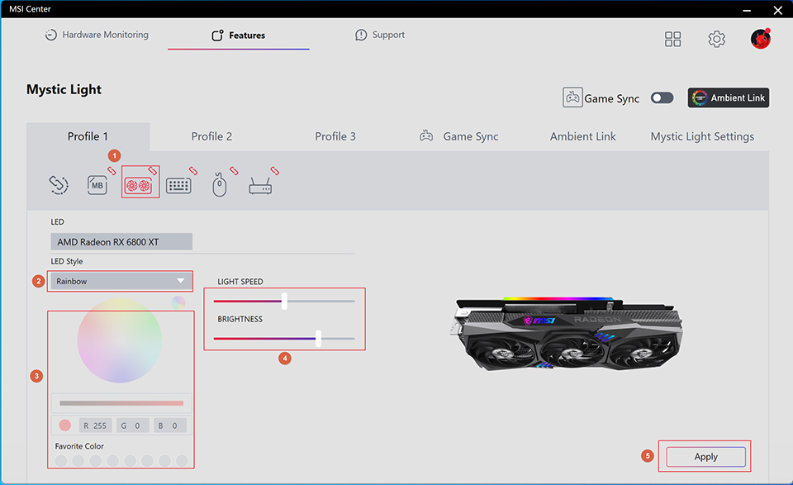
Task: Click the color saturation bar
Action: tap(121, 403)
